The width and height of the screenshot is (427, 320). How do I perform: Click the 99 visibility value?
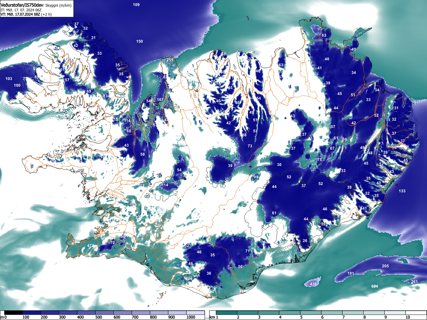click(256, 177)
